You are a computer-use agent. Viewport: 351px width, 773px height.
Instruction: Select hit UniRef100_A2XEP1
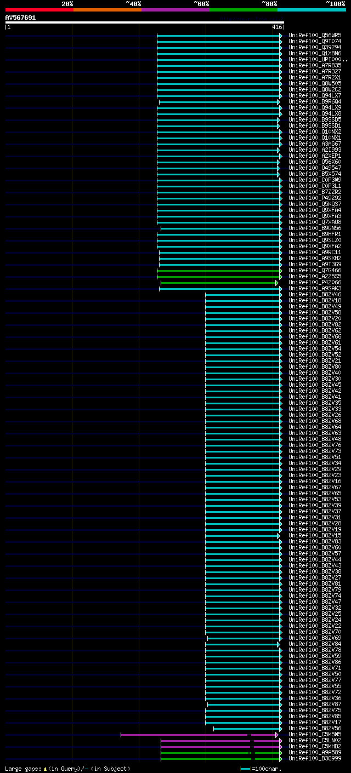click(315, 156)
